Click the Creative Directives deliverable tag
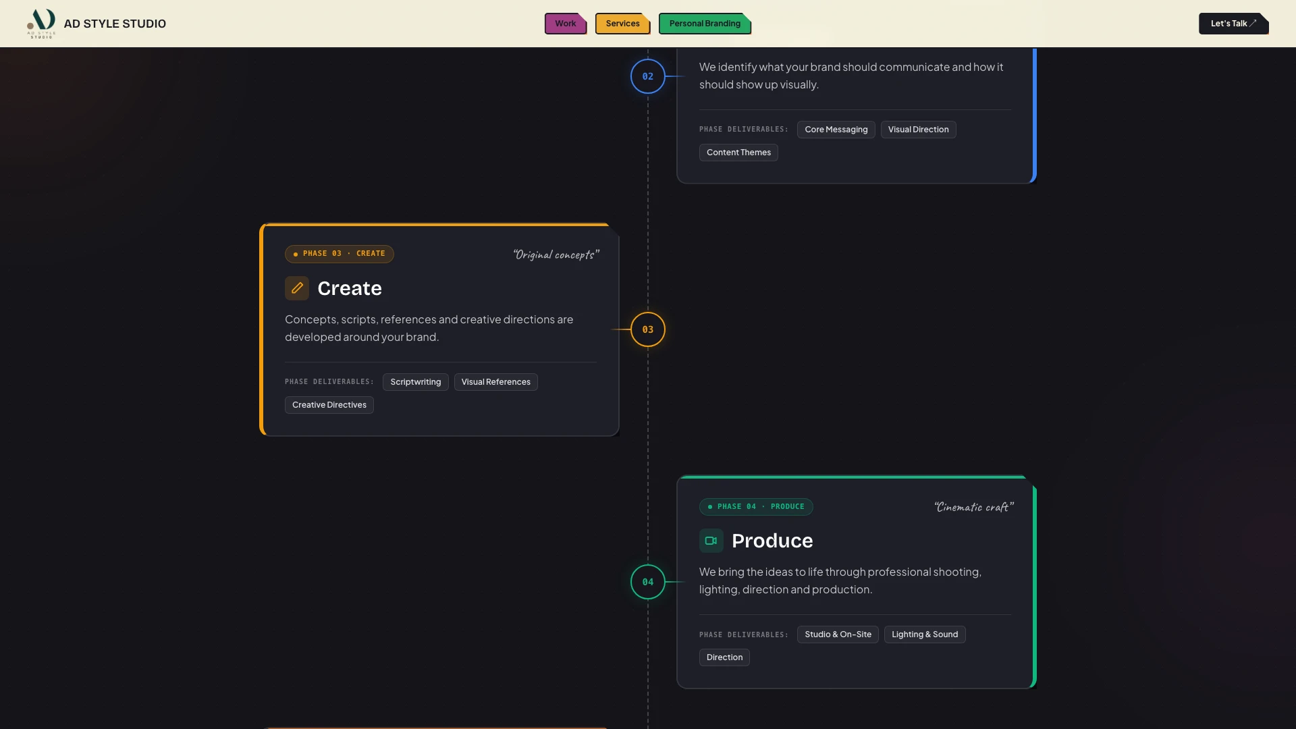The width and height of the screenshot is (1296, 729). click(329, 405)
